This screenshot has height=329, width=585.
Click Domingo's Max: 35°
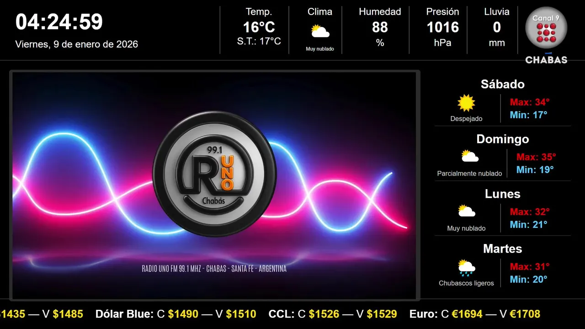(536, 157)
